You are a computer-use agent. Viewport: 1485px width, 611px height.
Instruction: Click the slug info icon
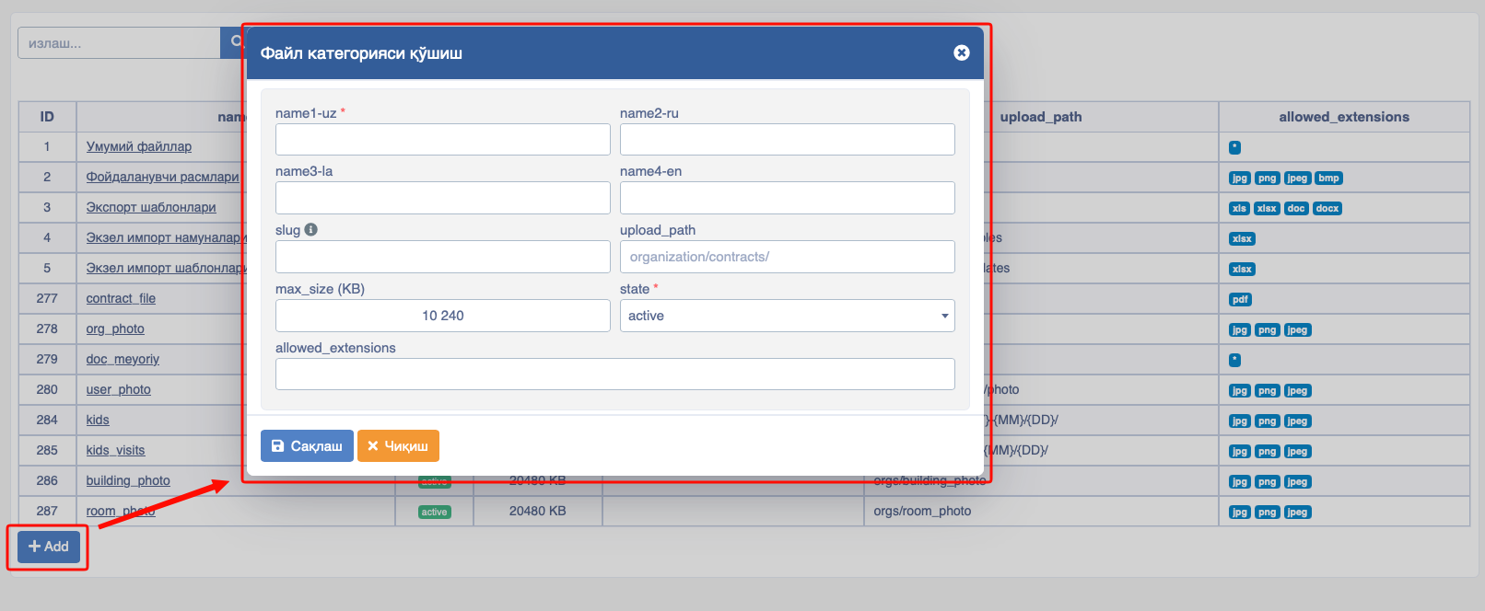point(311,230)
